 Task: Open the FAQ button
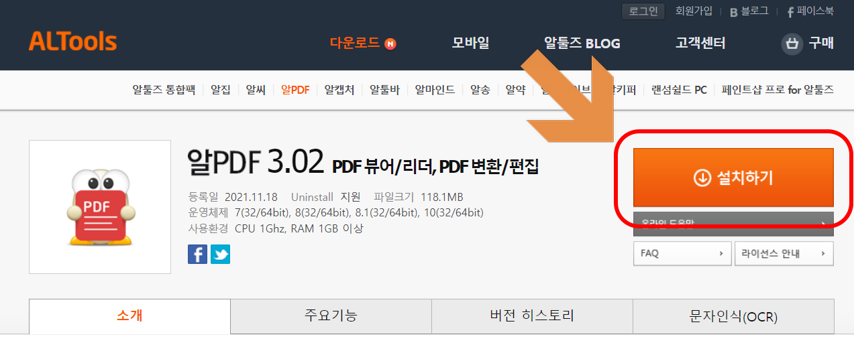(682, 254)
